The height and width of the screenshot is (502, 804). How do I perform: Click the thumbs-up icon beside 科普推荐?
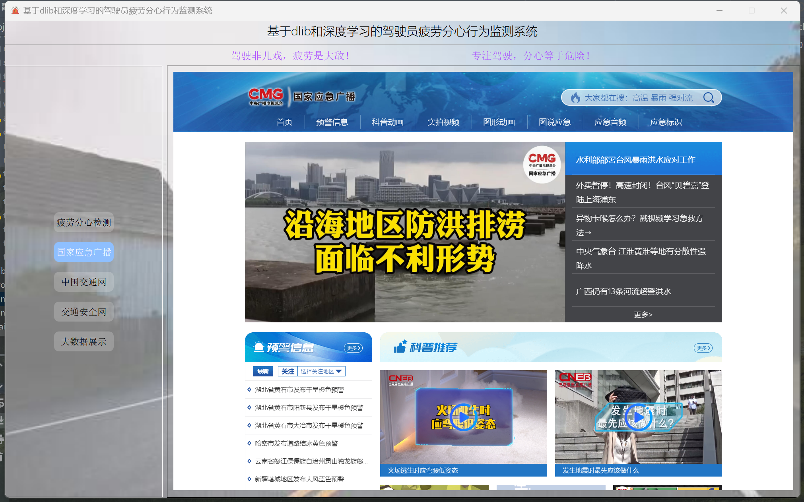point(400,347)
